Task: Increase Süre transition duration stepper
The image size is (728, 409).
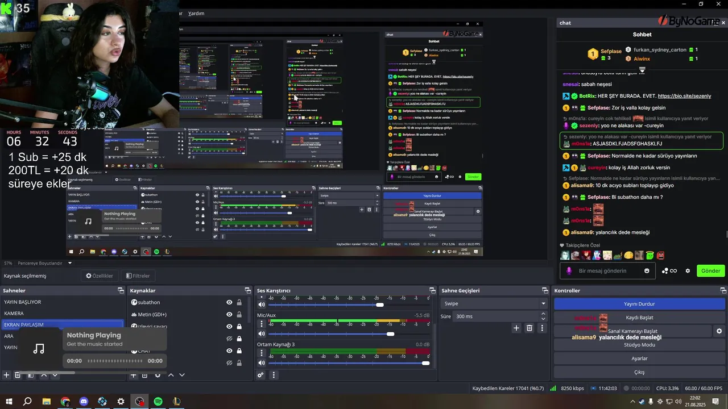Action: tap(543, 314)
